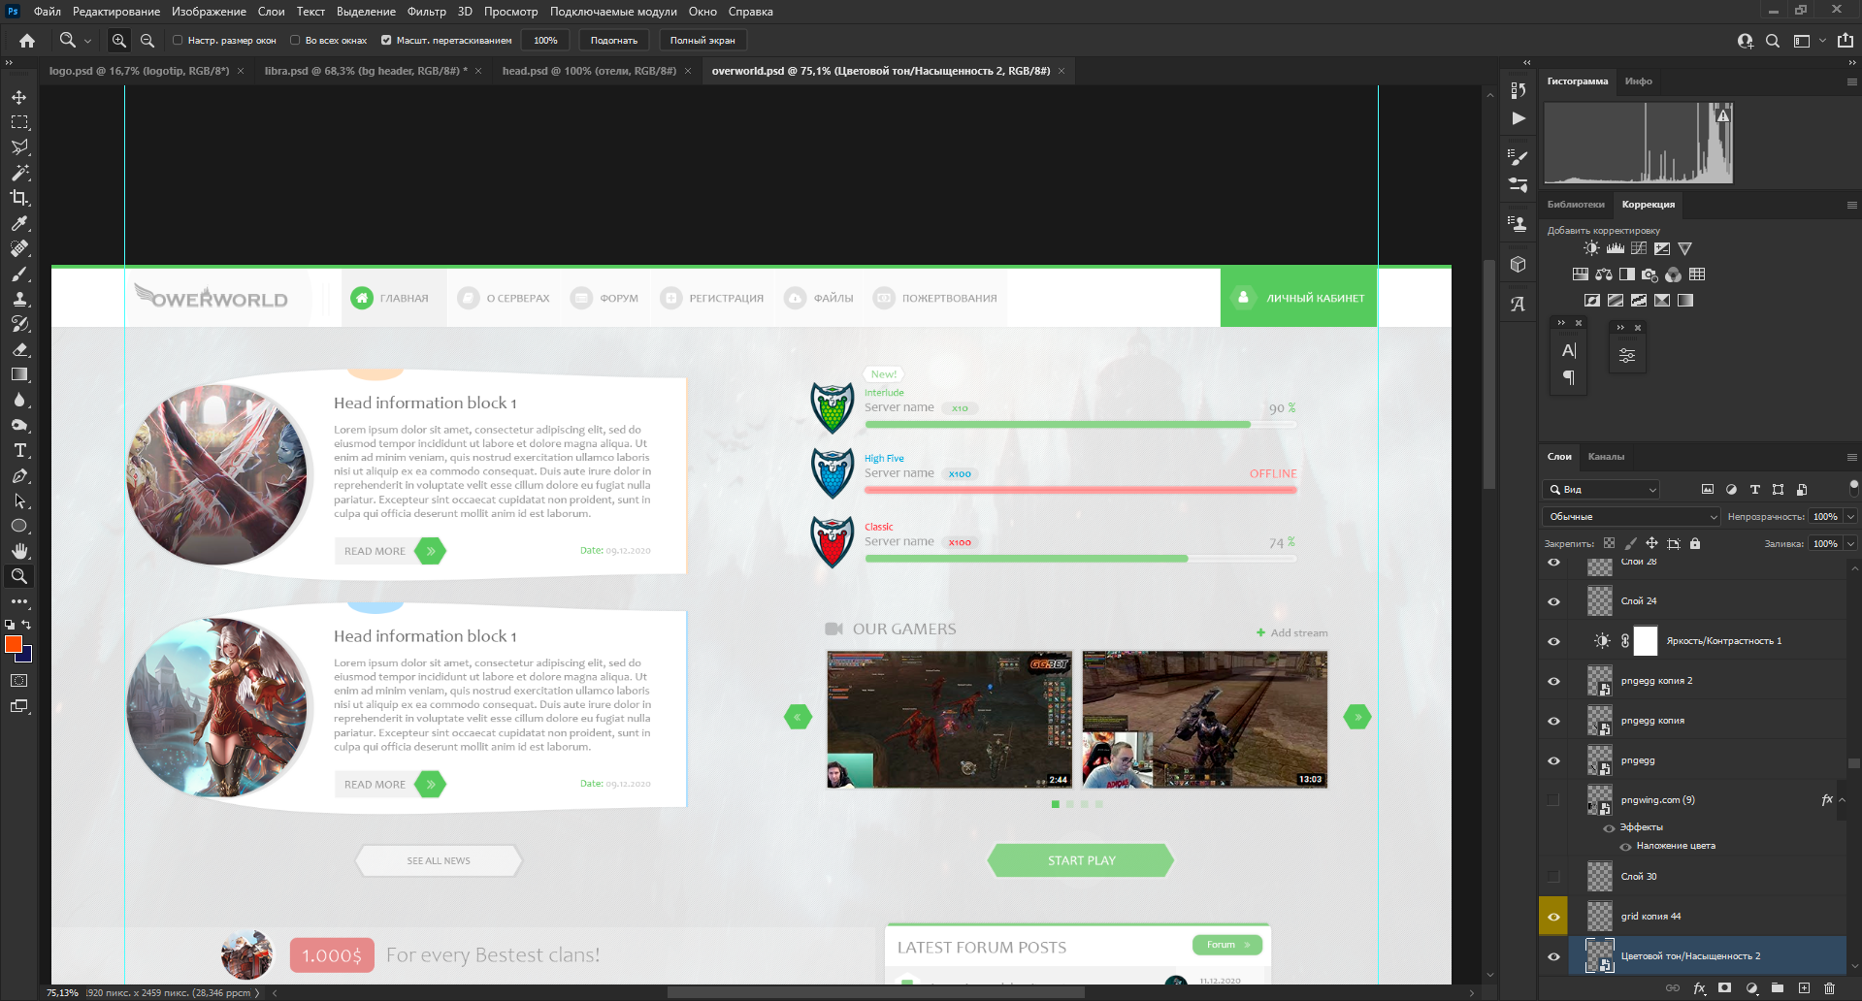Select the Eyedropper tool

18,223
